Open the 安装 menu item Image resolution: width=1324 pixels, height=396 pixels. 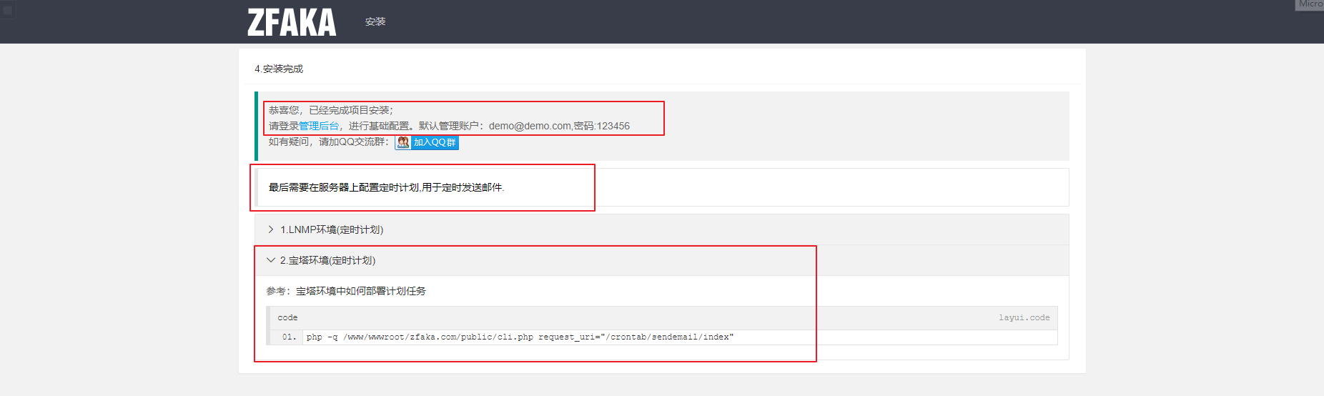click(375, 21)
